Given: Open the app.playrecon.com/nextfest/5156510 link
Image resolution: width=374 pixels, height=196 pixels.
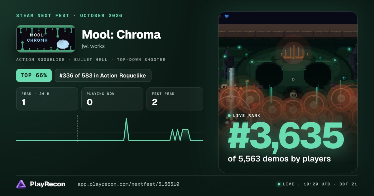Looking at the screenshot, I should click(x=128, y=184).
